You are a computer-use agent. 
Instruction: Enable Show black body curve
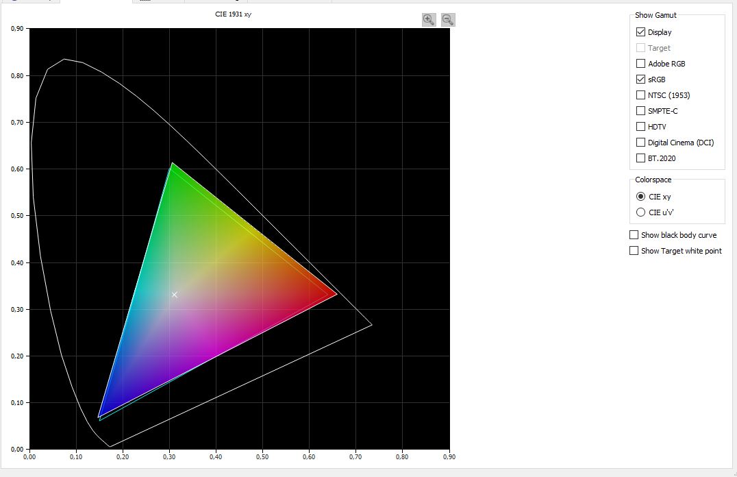pos(634,235)
